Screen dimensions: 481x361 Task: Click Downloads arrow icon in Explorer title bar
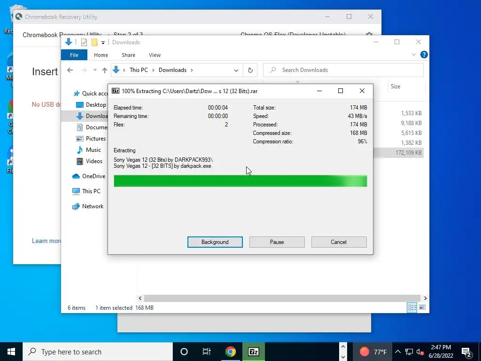69,42
